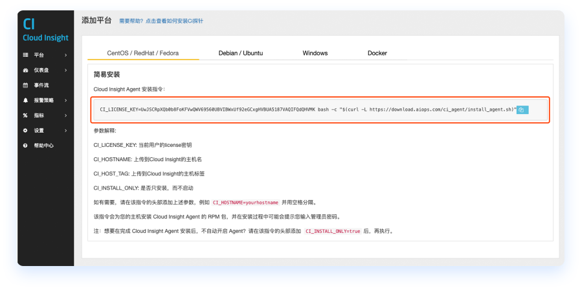Click the 设置 gear icon
Screen dimensions: 582x290
(x=25, y=130)
